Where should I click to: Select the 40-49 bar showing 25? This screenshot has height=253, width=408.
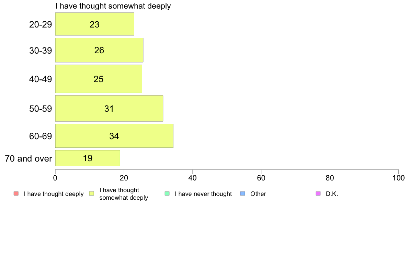(99, 79)
